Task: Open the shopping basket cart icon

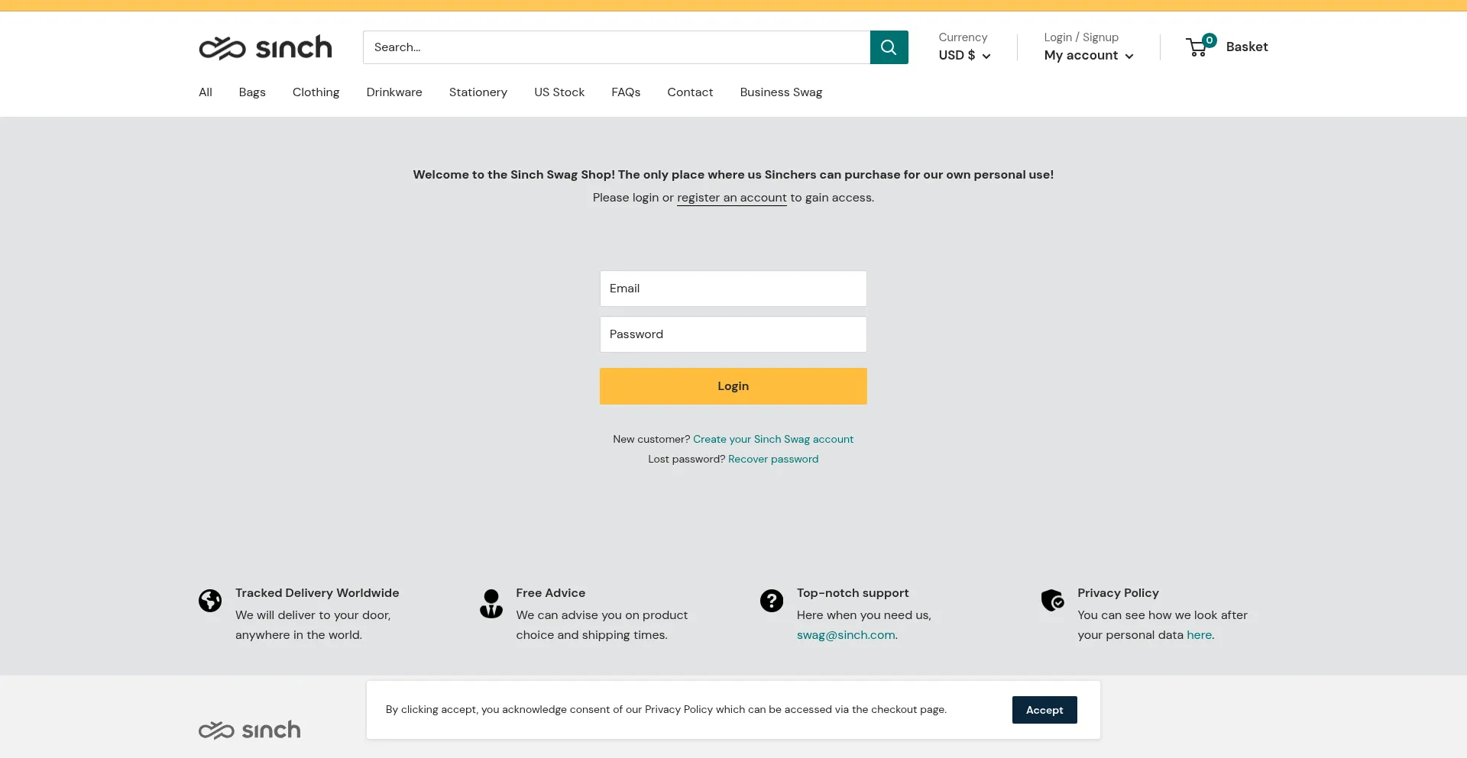Action: pos(1197,47)
